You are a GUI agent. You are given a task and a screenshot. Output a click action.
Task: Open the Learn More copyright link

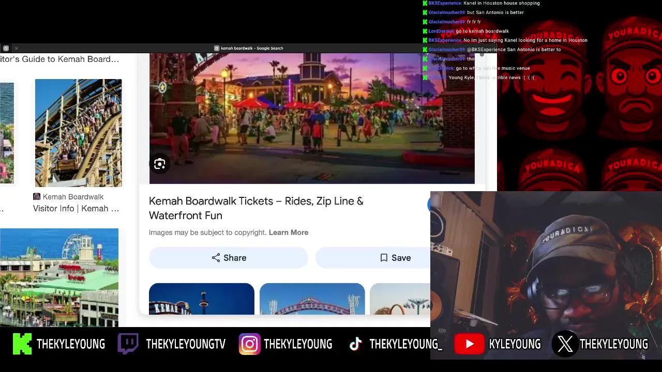[289, 233]
